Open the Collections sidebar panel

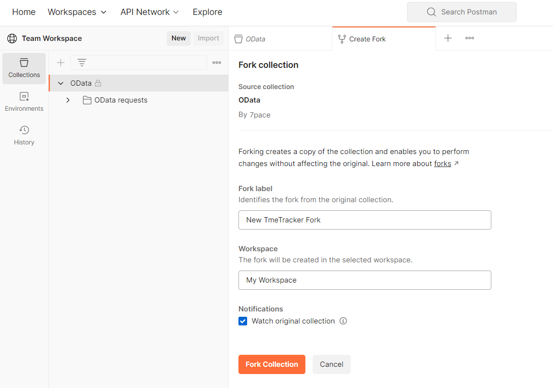(x=24, y=68)
